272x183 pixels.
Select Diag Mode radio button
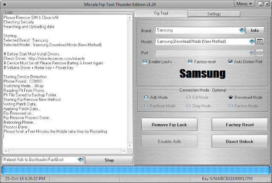188,105
